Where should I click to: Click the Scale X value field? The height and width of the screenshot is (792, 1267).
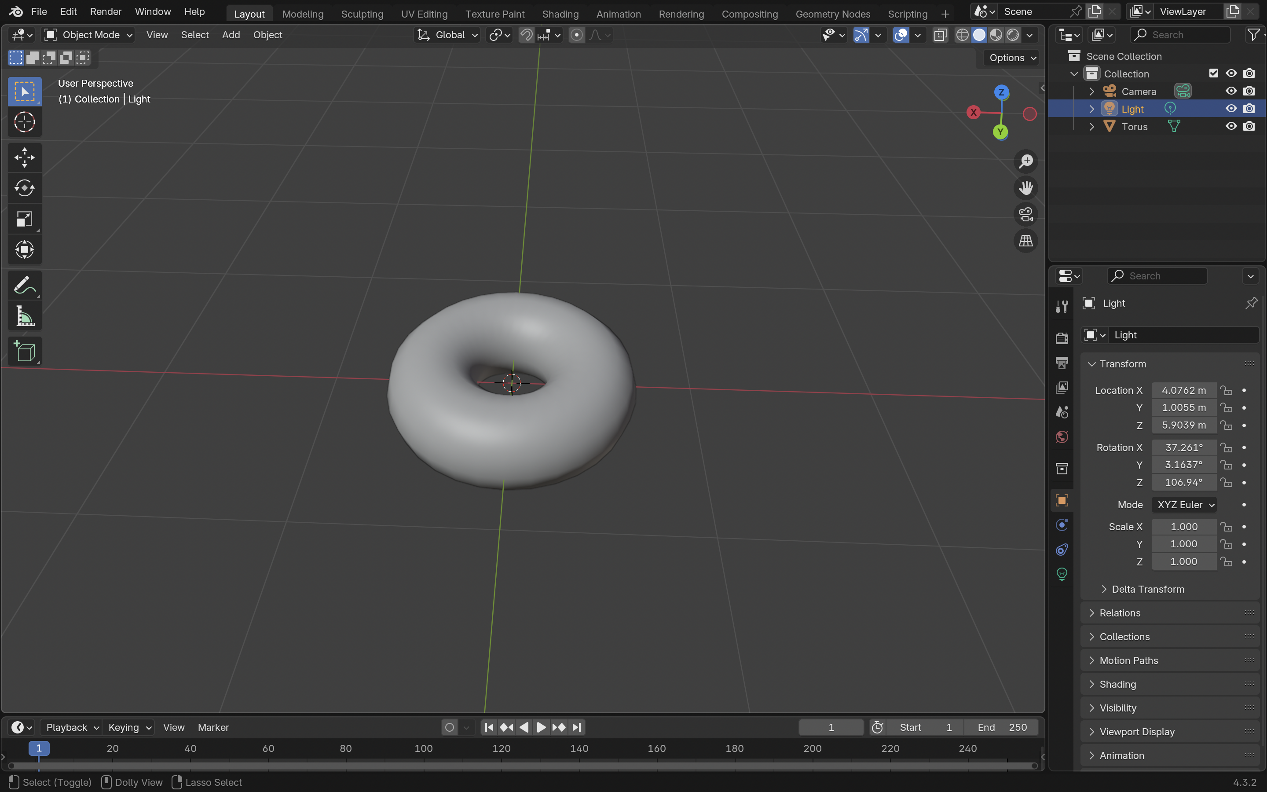[1184, 527]
